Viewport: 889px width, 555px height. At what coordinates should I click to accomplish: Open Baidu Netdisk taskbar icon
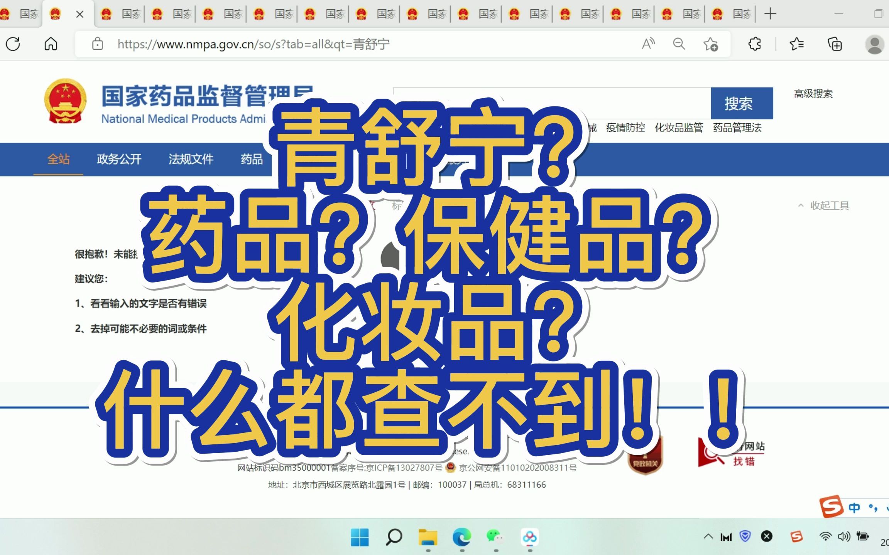tap(530, 537)
